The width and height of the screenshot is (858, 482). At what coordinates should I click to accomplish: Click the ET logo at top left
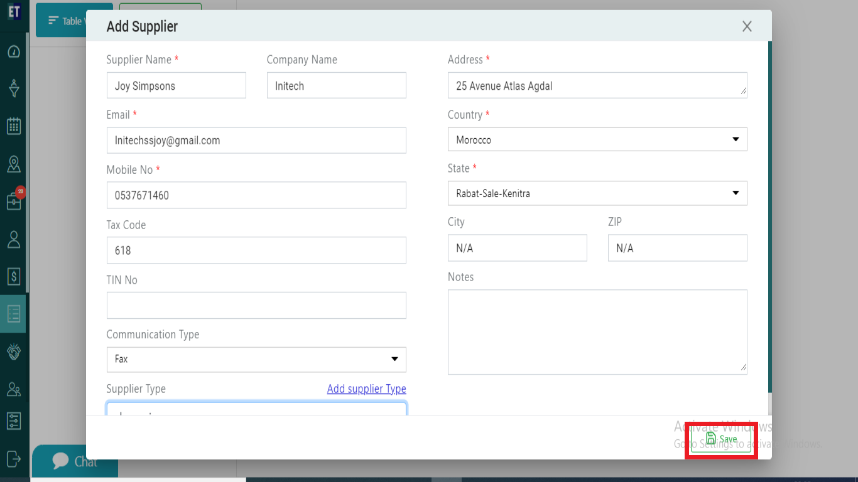click(14, 12)
